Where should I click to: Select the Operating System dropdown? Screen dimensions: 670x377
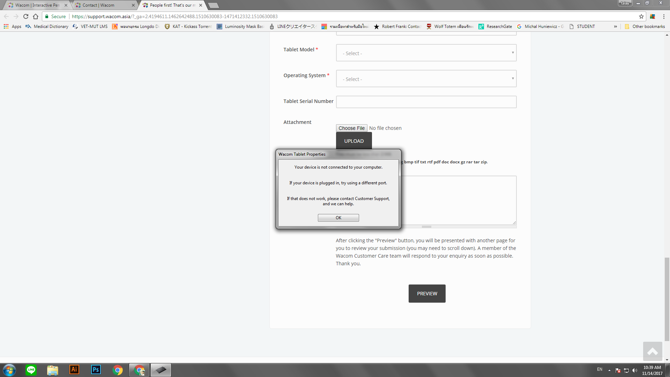tap(426, 79)
